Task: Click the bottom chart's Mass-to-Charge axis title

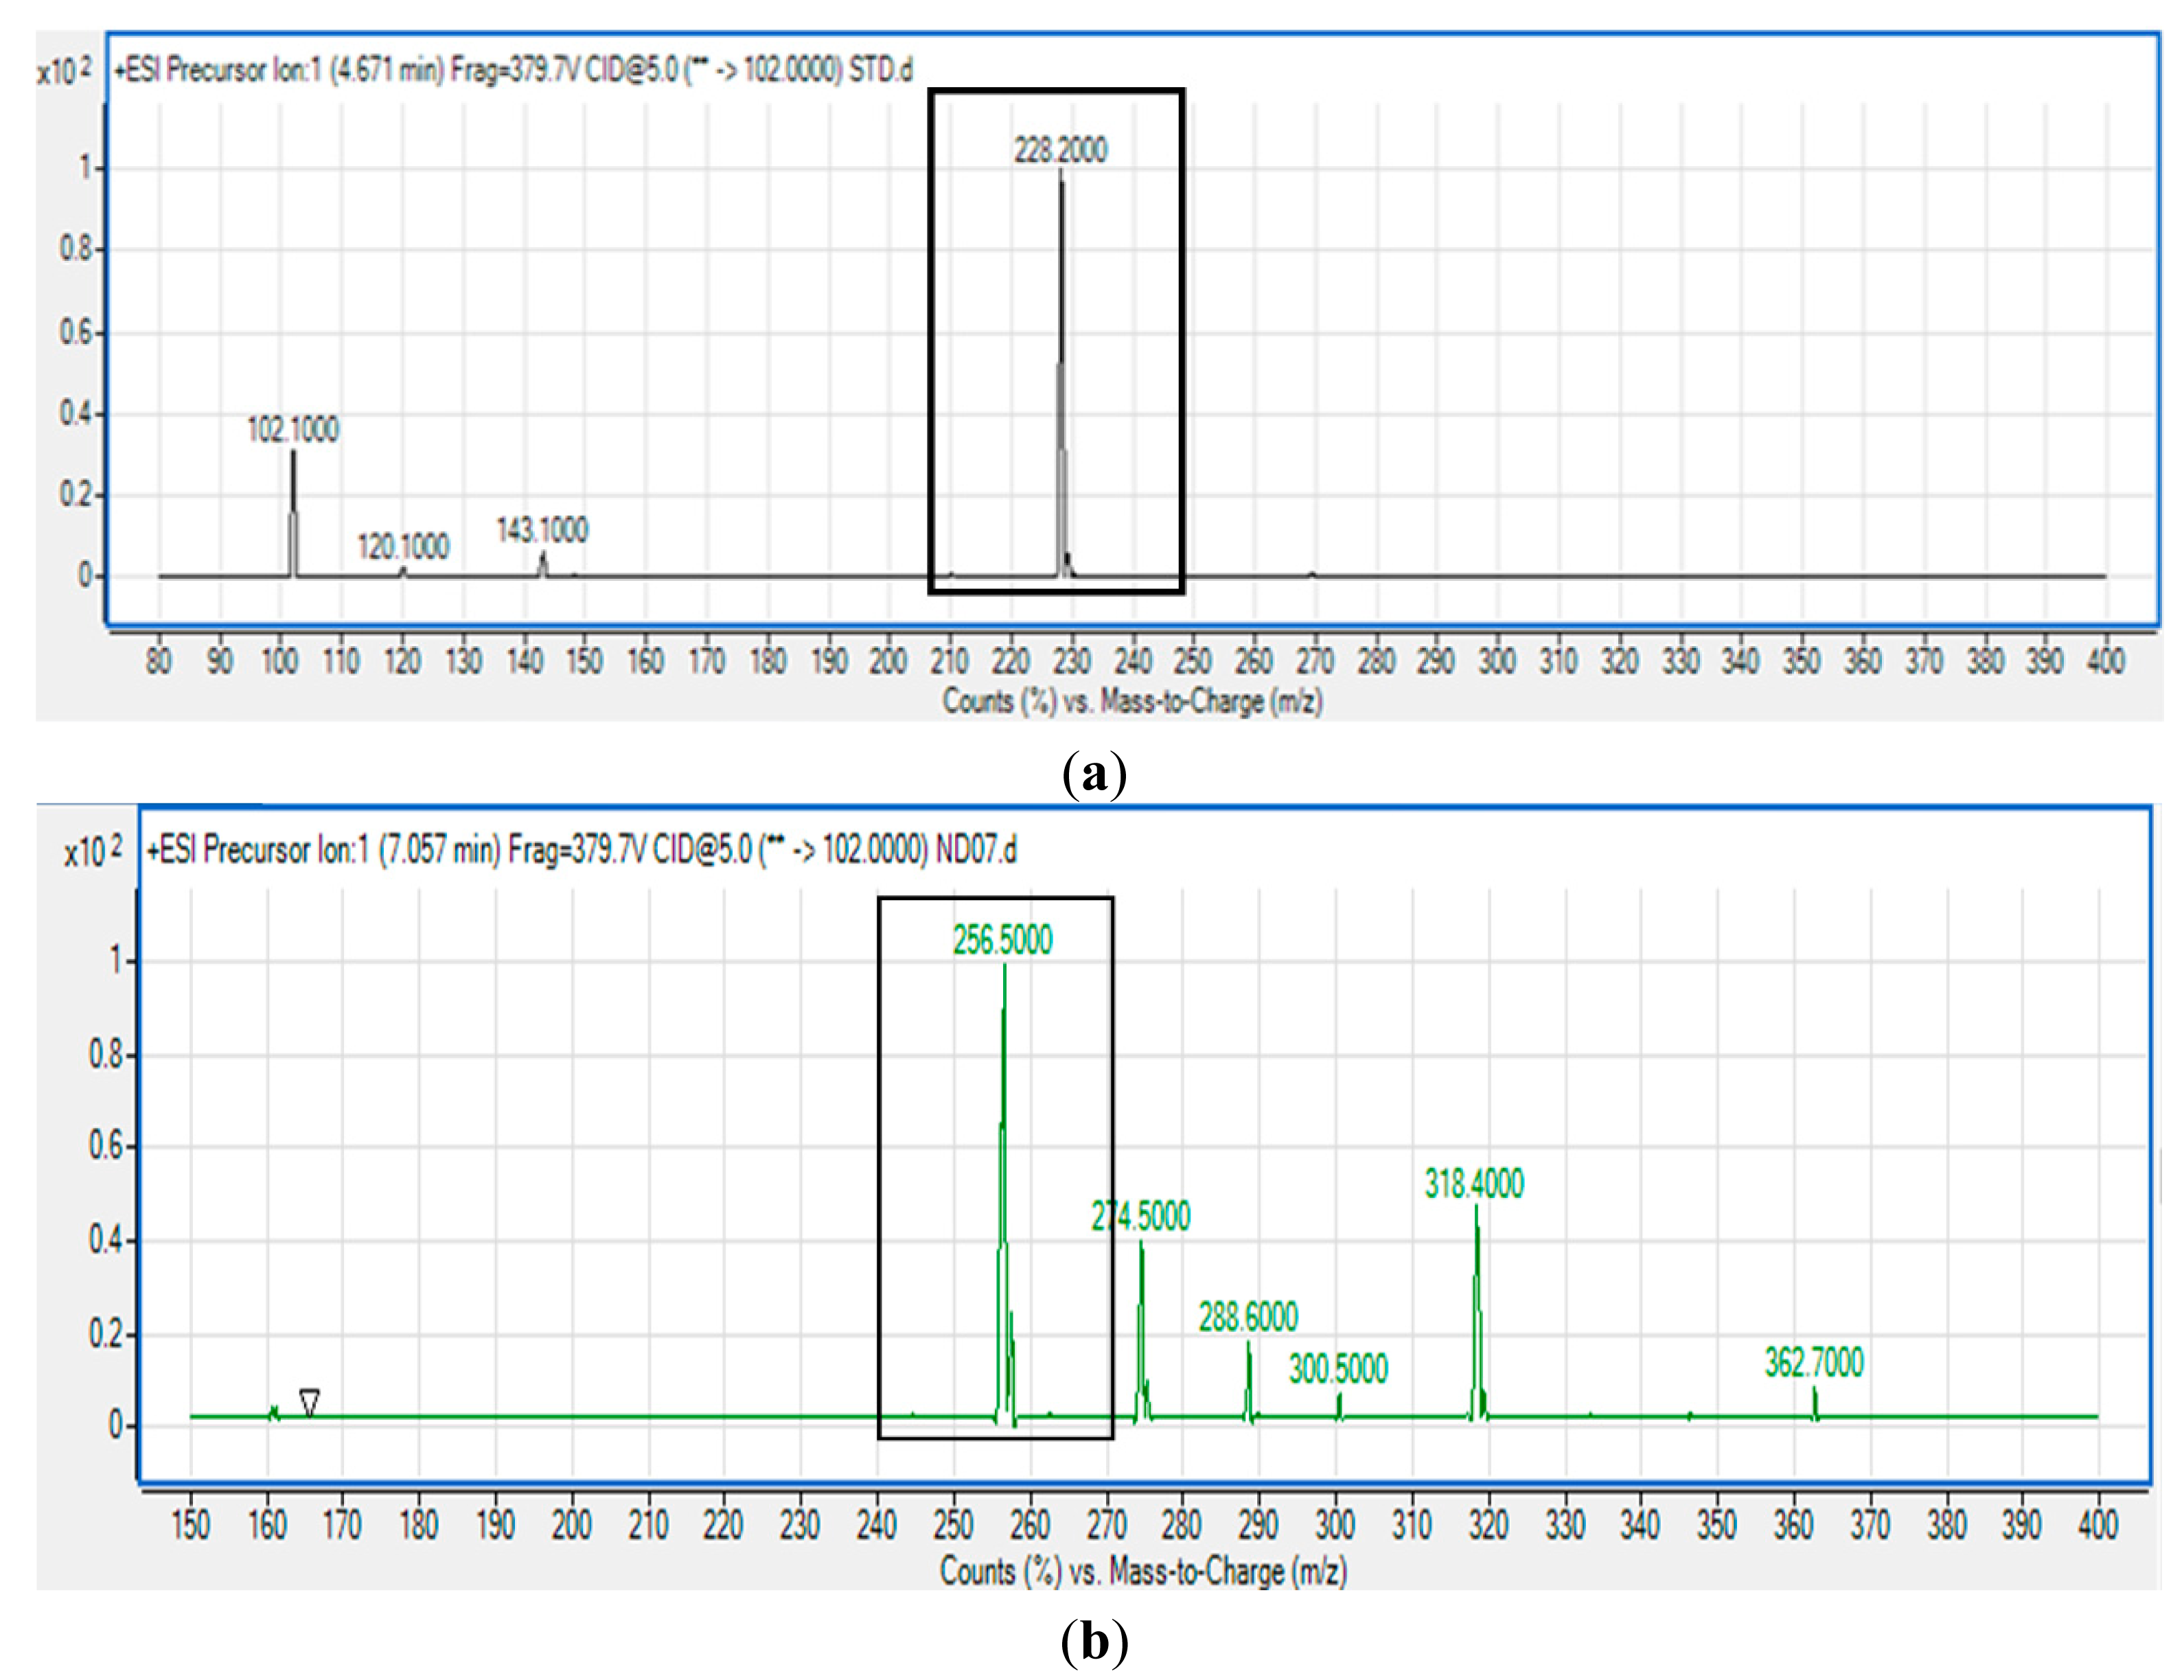Action: click(x=1143, y=1572)
